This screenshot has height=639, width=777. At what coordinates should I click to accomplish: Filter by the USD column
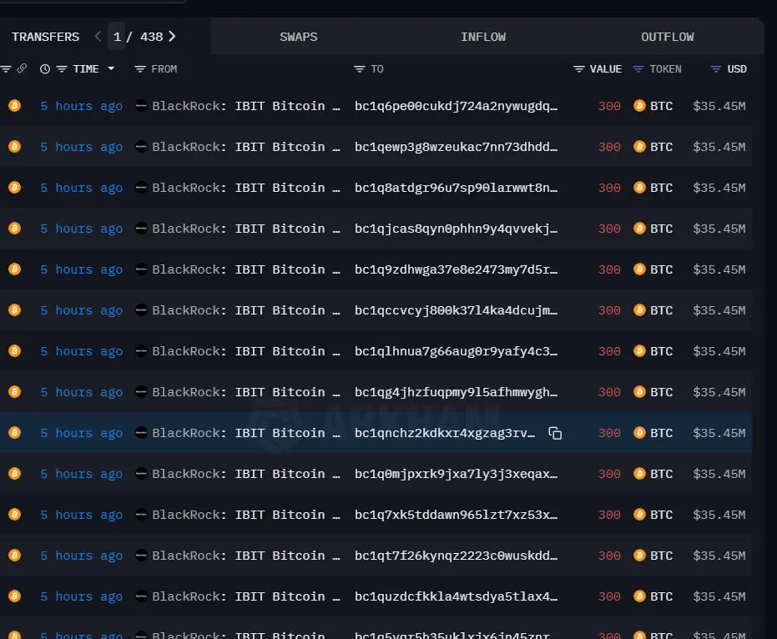pos(715,69)
